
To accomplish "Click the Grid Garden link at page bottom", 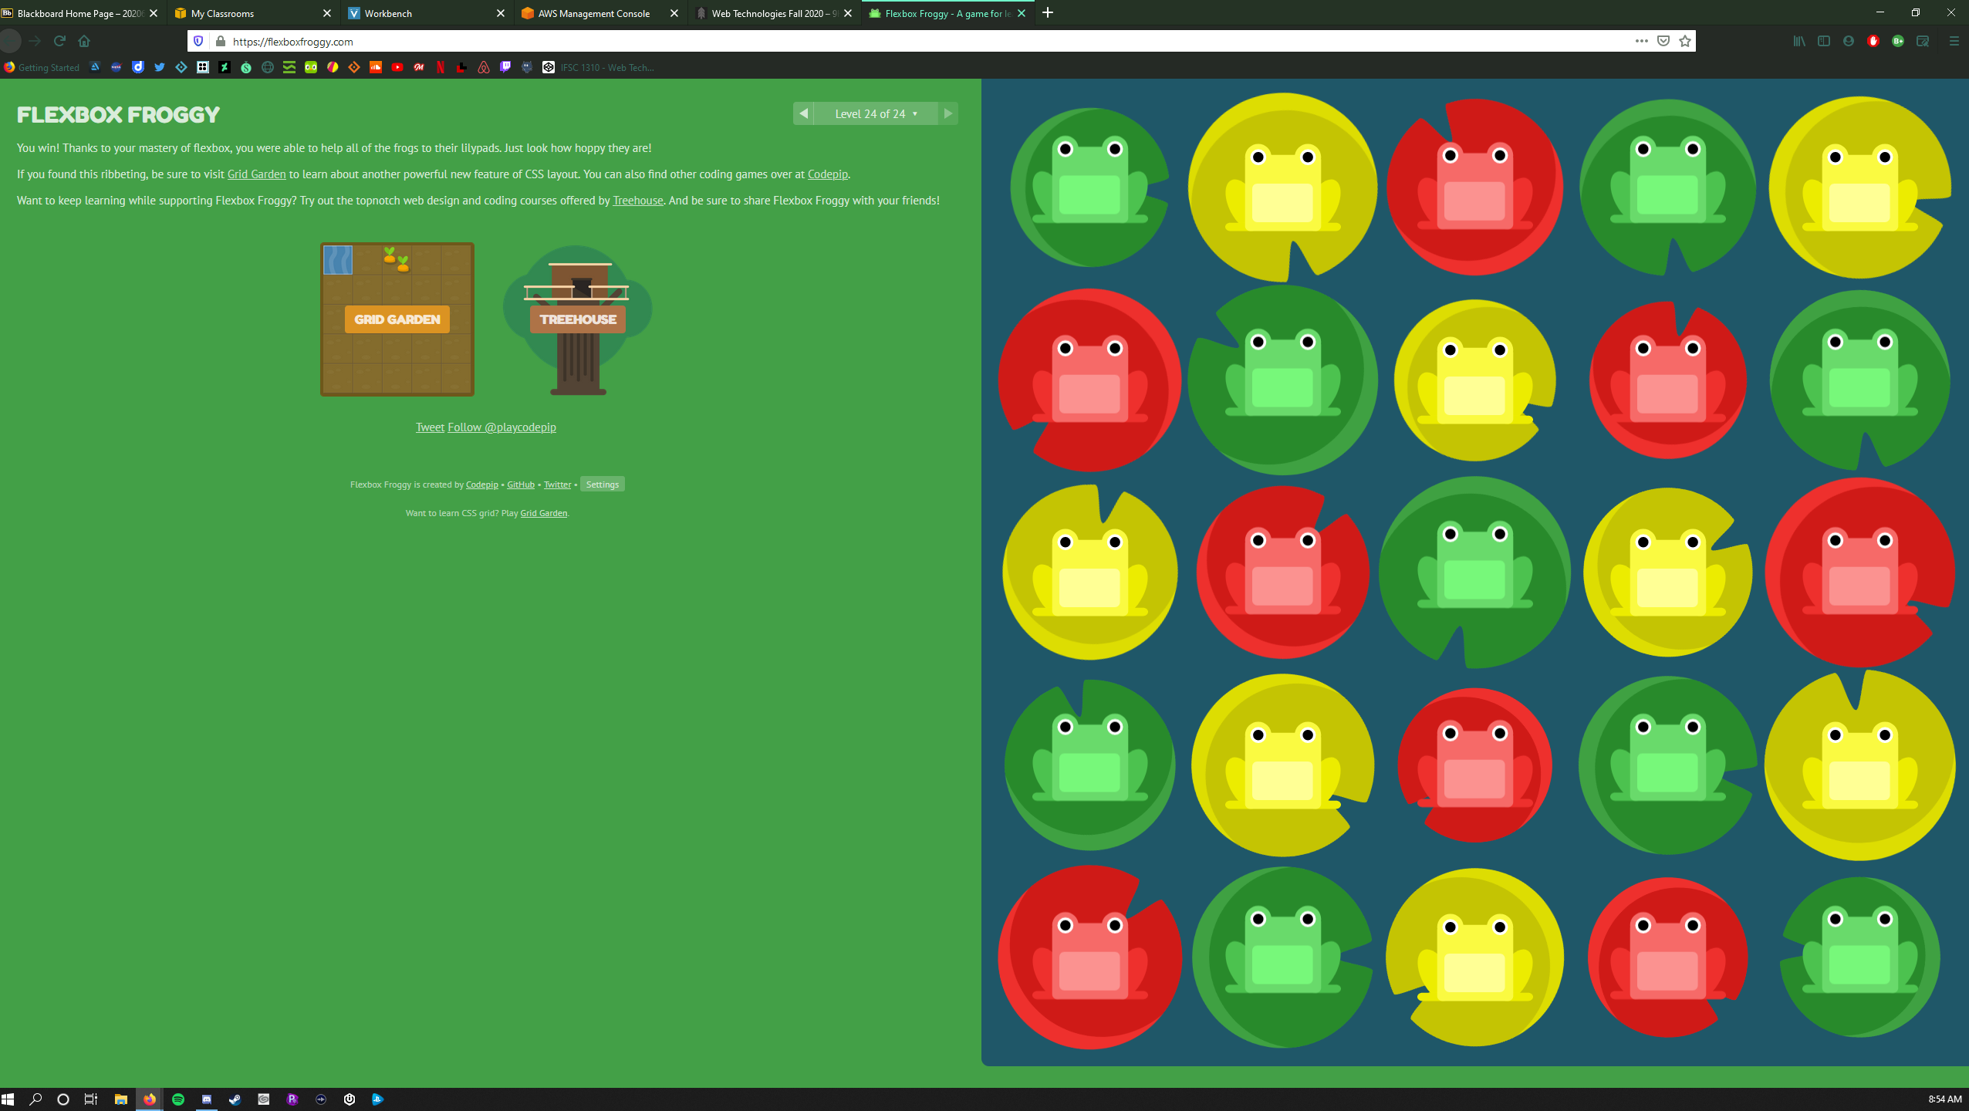I will coord(544,513).
